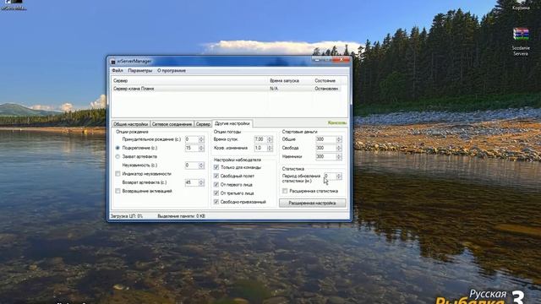Image resolution: width=541 pixels, height=304 pixels.
Task: Uncheck the От первого лица checkbox
Action: [216, 184]
